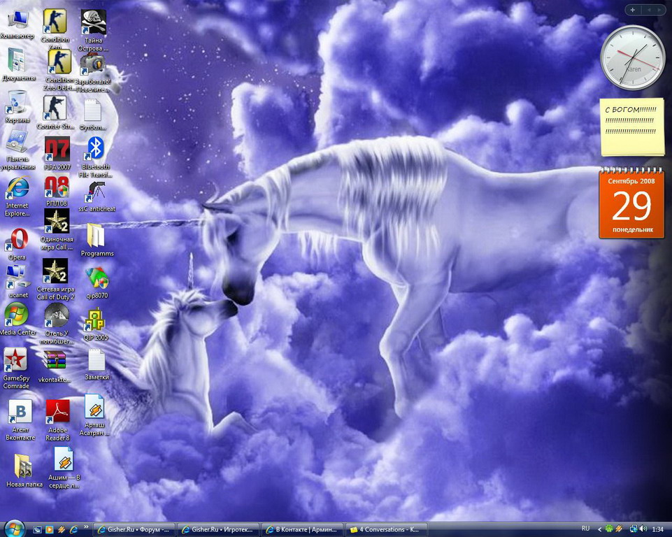
Task: Switch to the '4 Conversations' taskbar window
Action: (x=384, y=529)
